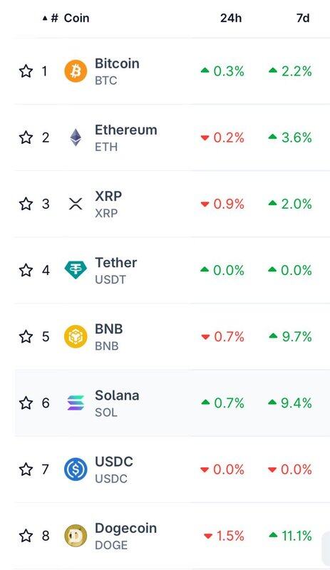
Task: Sort by the 24h column header
Action: point(231,18)
